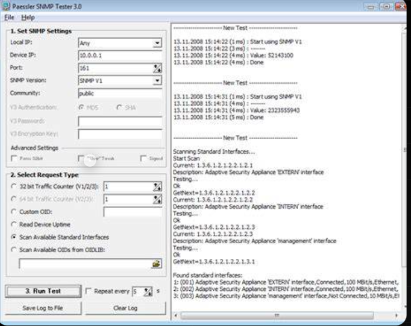Select the Custom OID option
The height and width of the screenshot is (326, 411).
pos(13,211)
